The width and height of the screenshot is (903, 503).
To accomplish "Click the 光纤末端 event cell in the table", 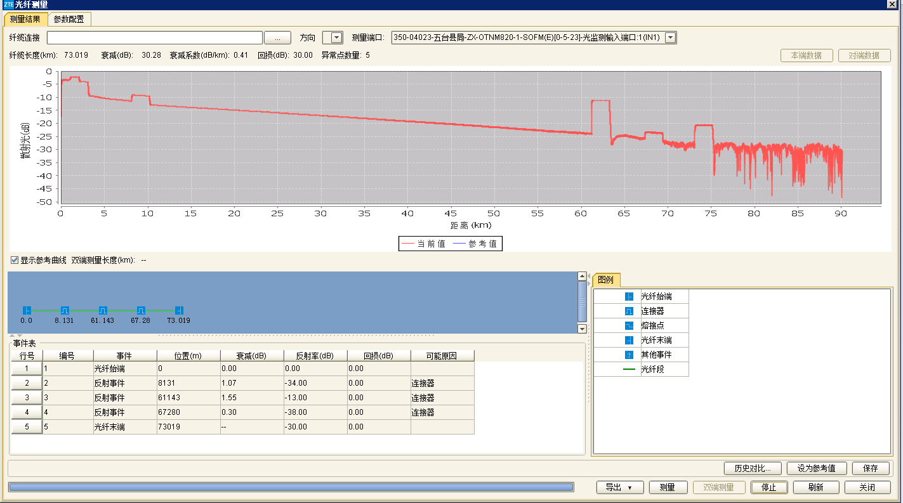I will coord(125,427).
